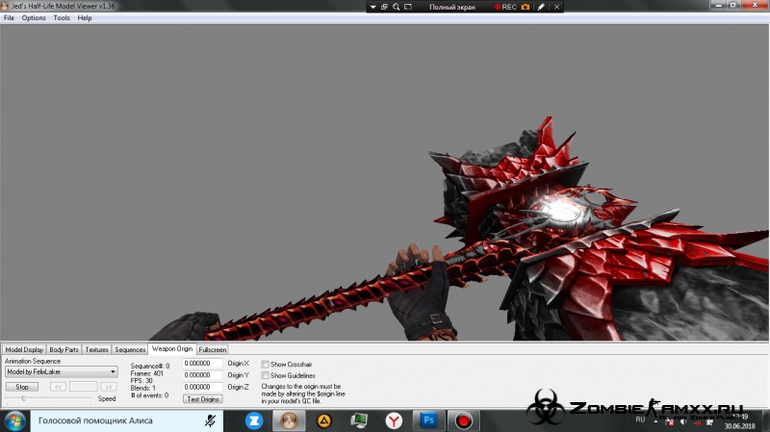This screenshot has height=432, width=770.
Task: Expand the Animation Sequence dropdown
Action: (113, 372)
